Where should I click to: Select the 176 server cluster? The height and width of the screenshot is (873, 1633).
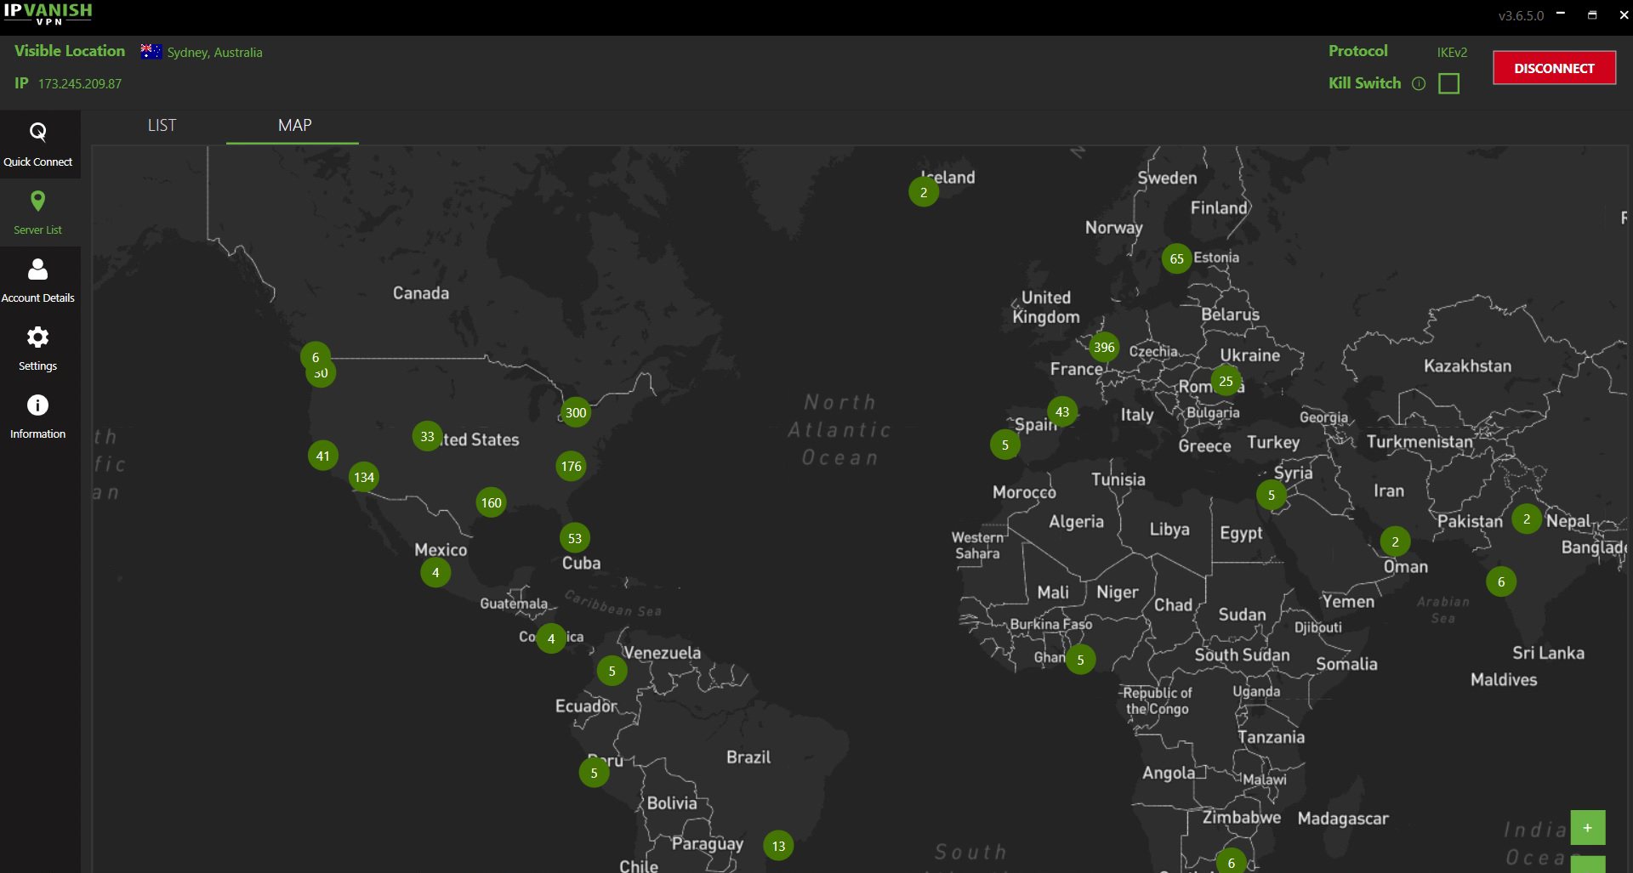[572, 466]
